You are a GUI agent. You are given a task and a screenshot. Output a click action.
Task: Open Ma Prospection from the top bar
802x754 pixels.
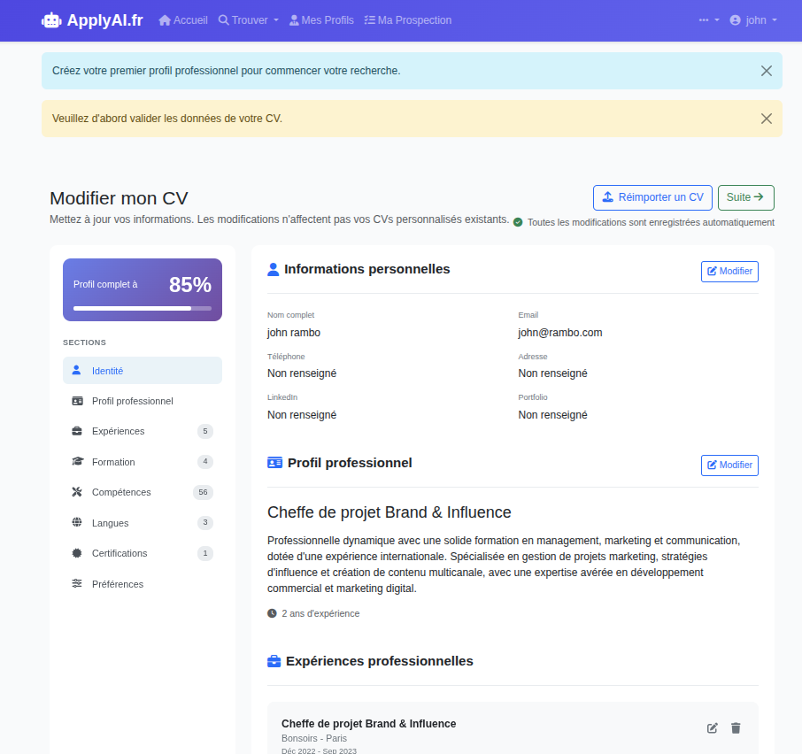pyautogui.click(x=407, y=19)
